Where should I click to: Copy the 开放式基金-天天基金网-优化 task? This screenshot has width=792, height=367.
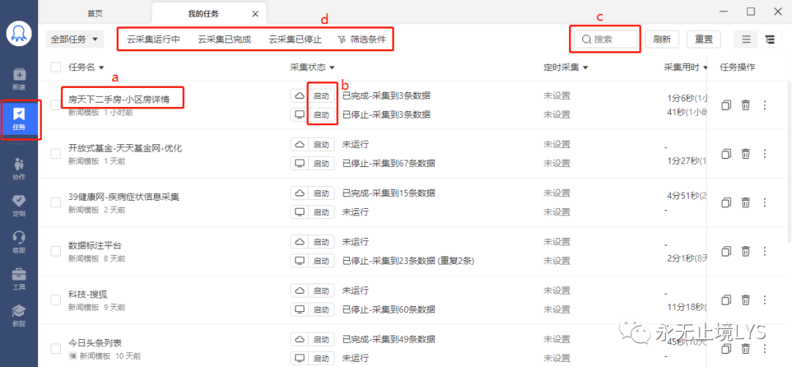(x=726, y=154)
